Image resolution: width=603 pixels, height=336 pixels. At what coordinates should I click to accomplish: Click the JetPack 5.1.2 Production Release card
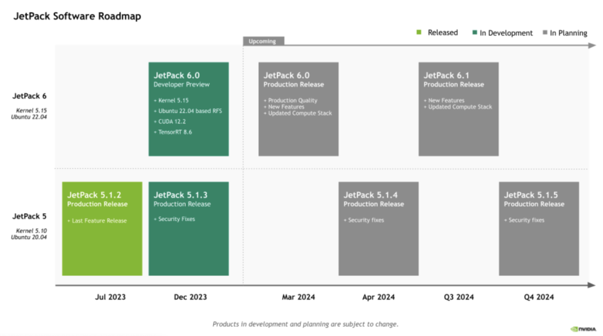click(102, 228)
